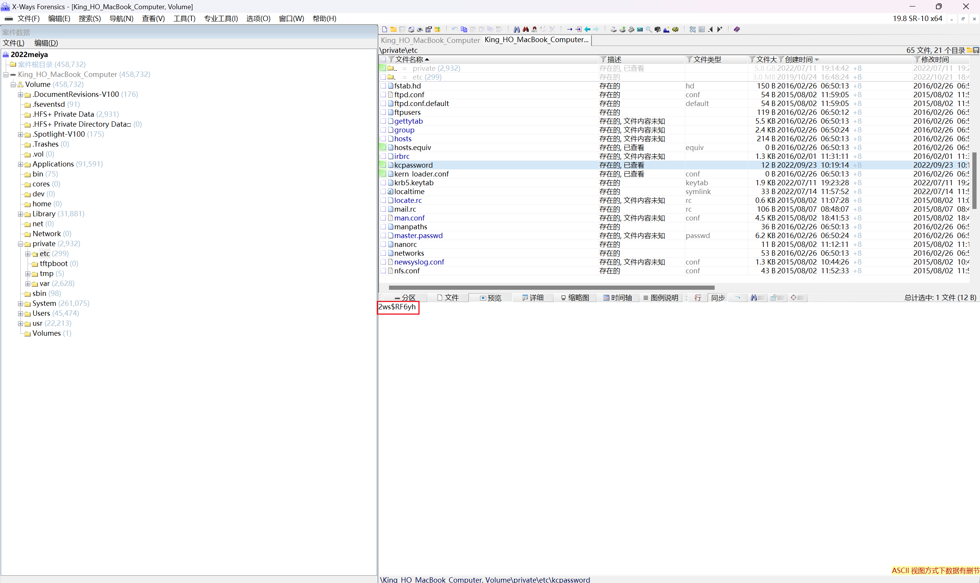
Task: Click the blue mountain picture toolbar icon
Action: [666, 29]
